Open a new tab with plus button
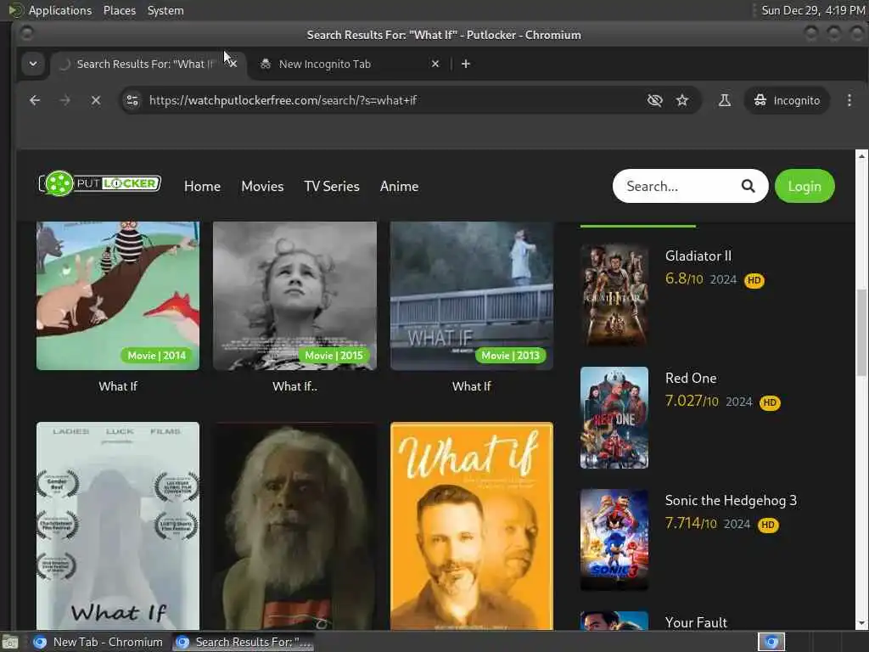Screen dimensions: 869x652 [466, 64]
